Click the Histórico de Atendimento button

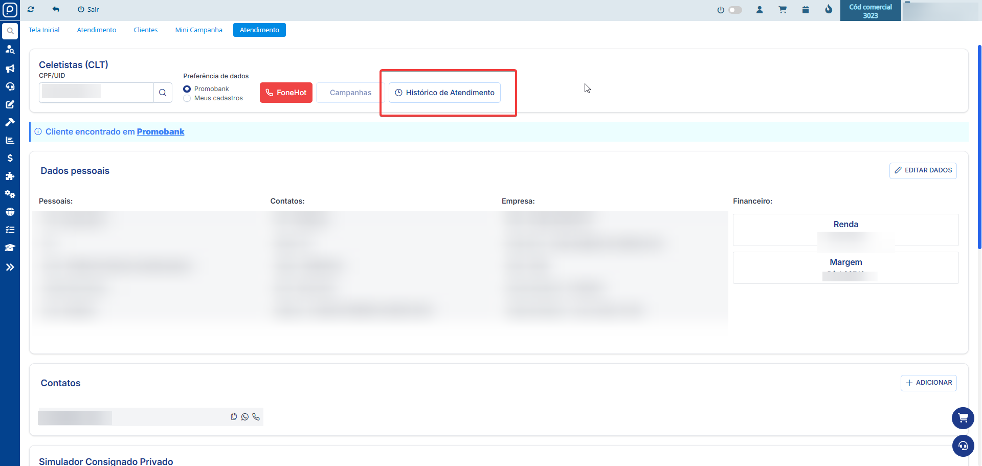444,93
